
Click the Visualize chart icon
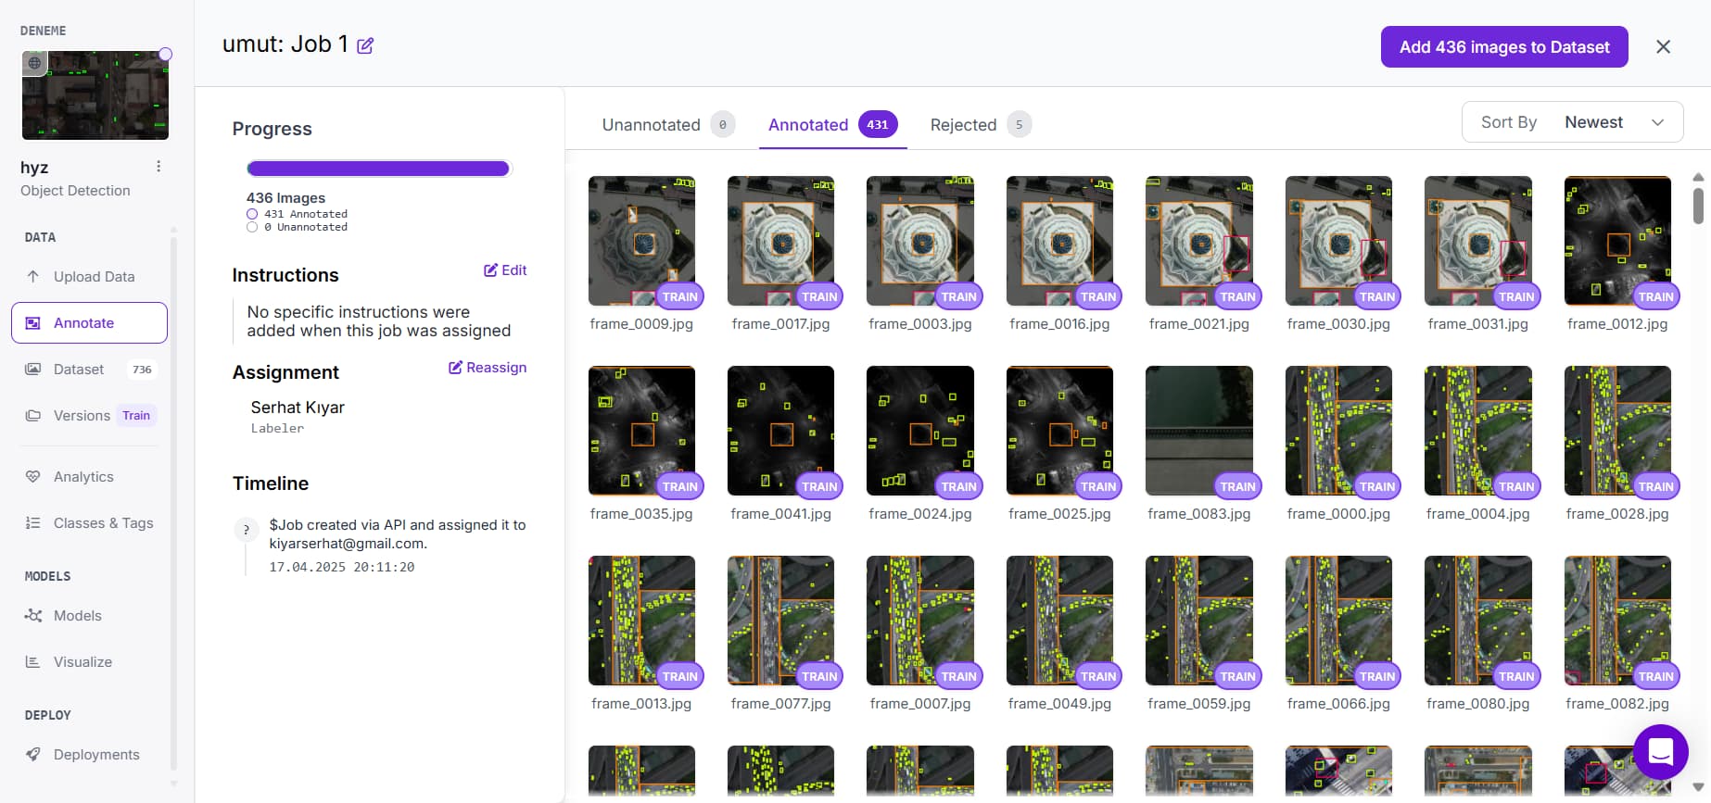point(33,661)
